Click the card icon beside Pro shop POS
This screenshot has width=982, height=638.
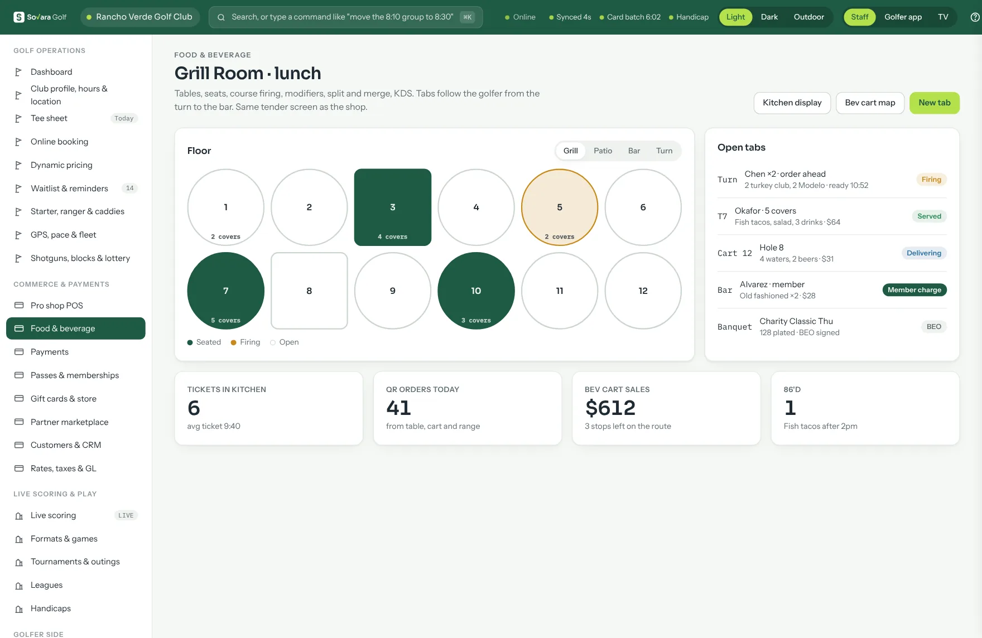(x=19, y=306)
